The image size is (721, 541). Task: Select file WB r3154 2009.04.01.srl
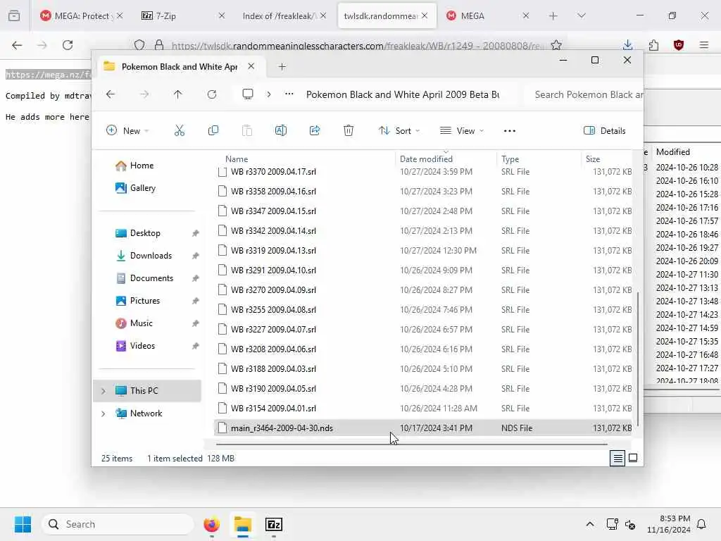(x=423, y=409)
